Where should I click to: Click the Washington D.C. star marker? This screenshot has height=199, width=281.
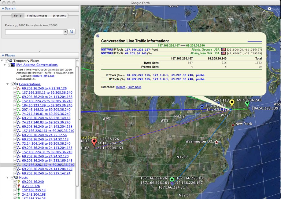click(x=216, y=142)
